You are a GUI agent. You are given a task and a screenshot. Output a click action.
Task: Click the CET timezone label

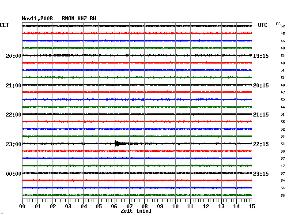pyautogui.click(x=4, y=25)
